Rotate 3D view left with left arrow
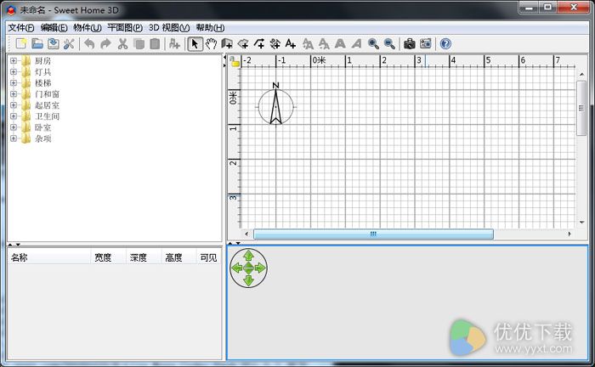 pos(237,268)
